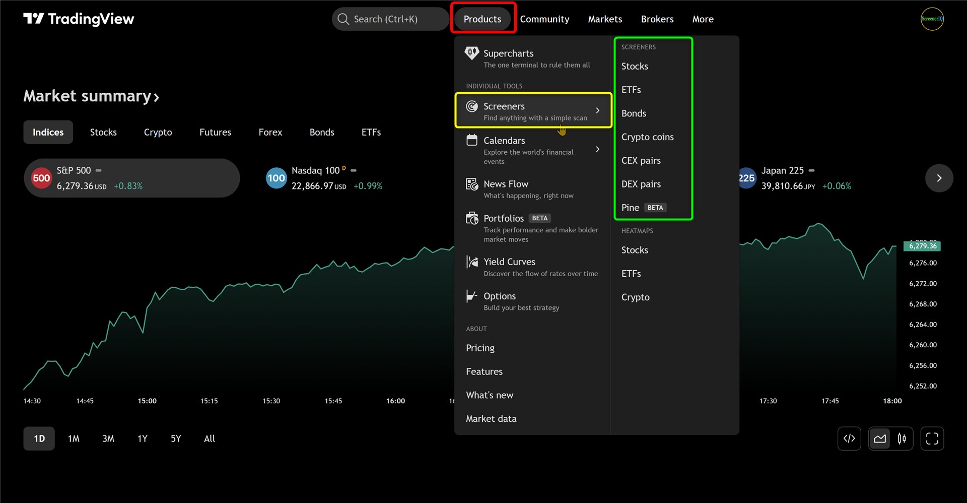Click Nasdaq 100 change +0.99%

[368, 186]
